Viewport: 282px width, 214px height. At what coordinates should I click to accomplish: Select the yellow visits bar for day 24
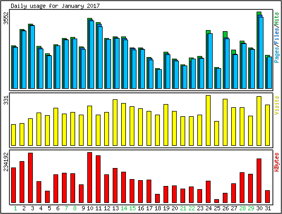pos(208,120)
